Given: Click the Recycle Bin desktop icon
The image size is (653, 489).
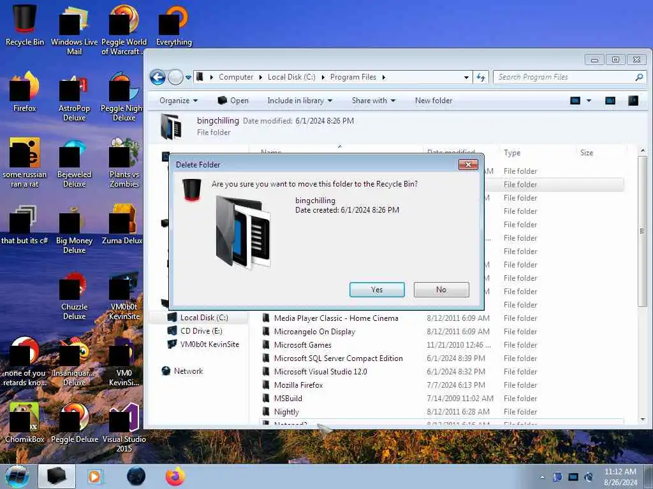Looking at the screenshot, I should coord(25,25).
